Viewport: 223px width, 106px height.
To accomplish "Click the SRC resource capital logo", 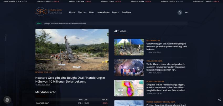I will 49,11.
